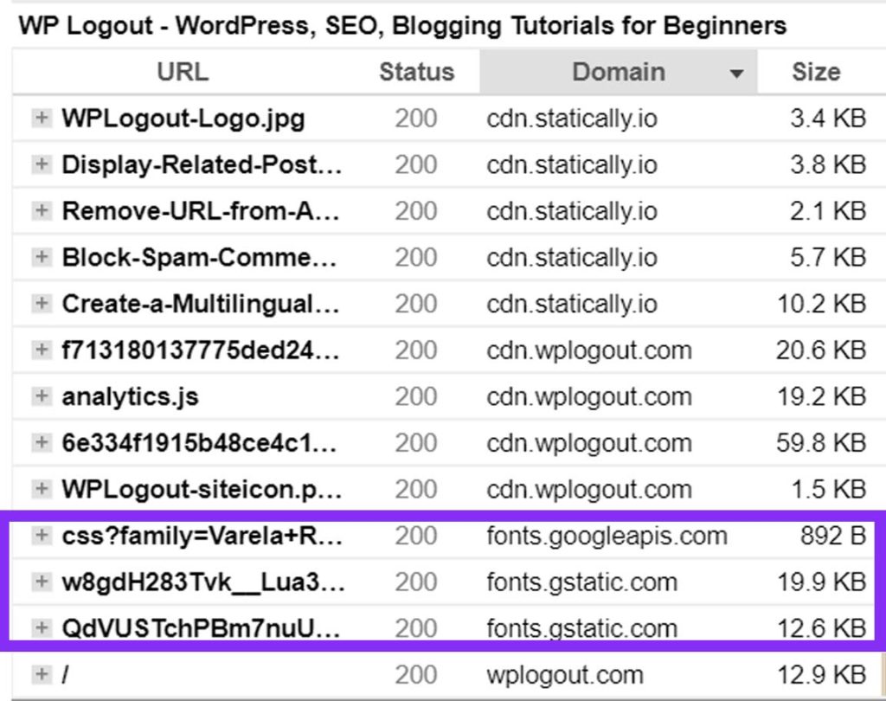This screenshot has width=886, height=701.
Task: Select the Create-a-Multilingual URL text
Action: point(201,304)
